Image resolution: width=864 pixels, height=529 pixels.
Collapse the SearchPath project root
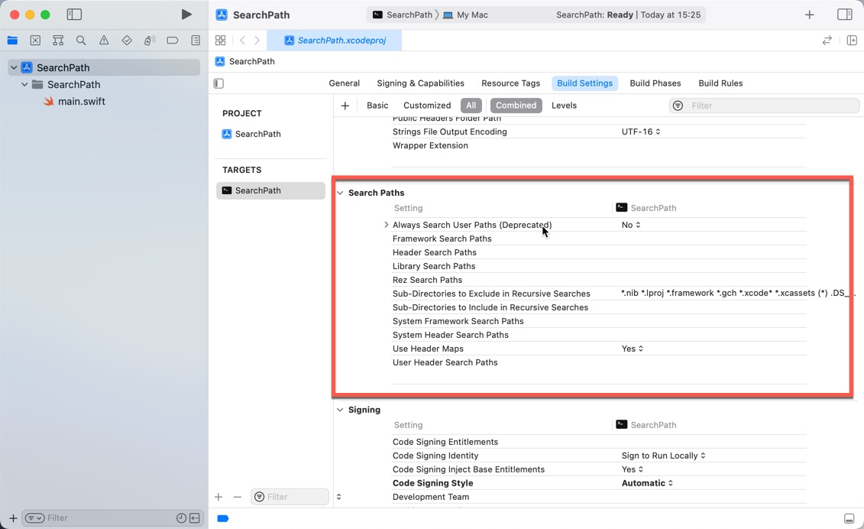pyautogui.click(x=14, y=68)
